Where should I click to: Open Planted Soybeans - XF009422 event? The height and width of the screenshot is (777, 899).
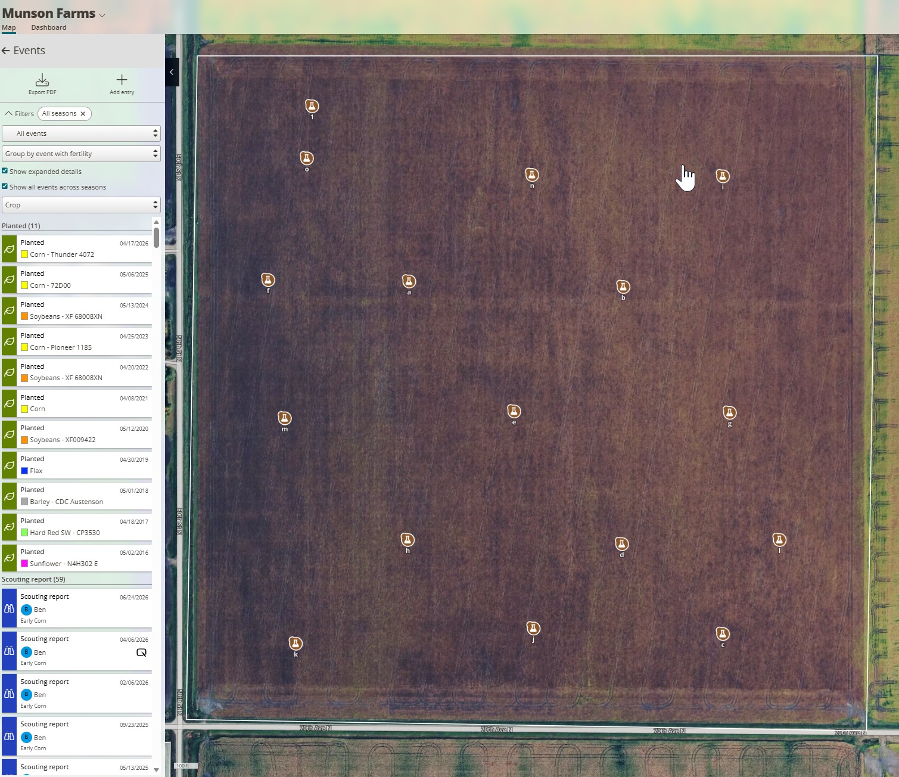[x=77, y=434]
